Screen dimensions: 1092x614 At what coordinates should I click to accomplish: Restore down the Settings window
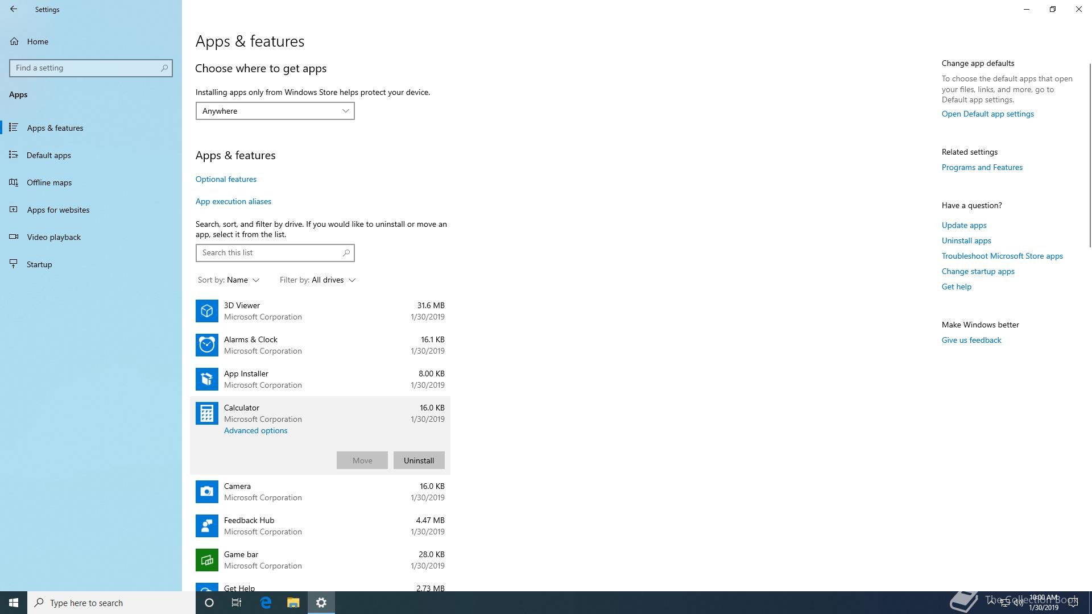(x=1053, y=9)
